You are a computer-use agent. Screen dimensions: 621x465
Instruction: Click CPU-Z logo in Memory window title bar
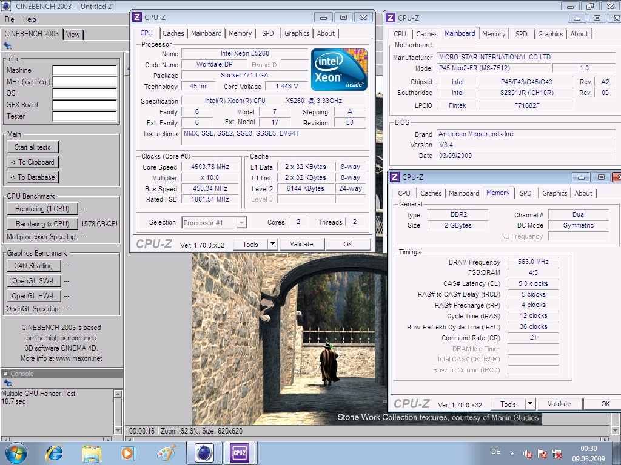(395, 177)
